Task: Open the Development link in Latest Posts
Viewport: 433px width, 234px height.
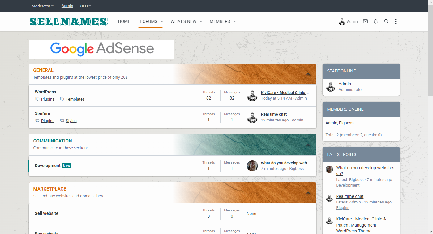Action: 348,185
